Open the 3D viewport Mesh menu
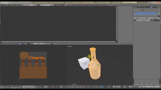 (x=82, y=86)
